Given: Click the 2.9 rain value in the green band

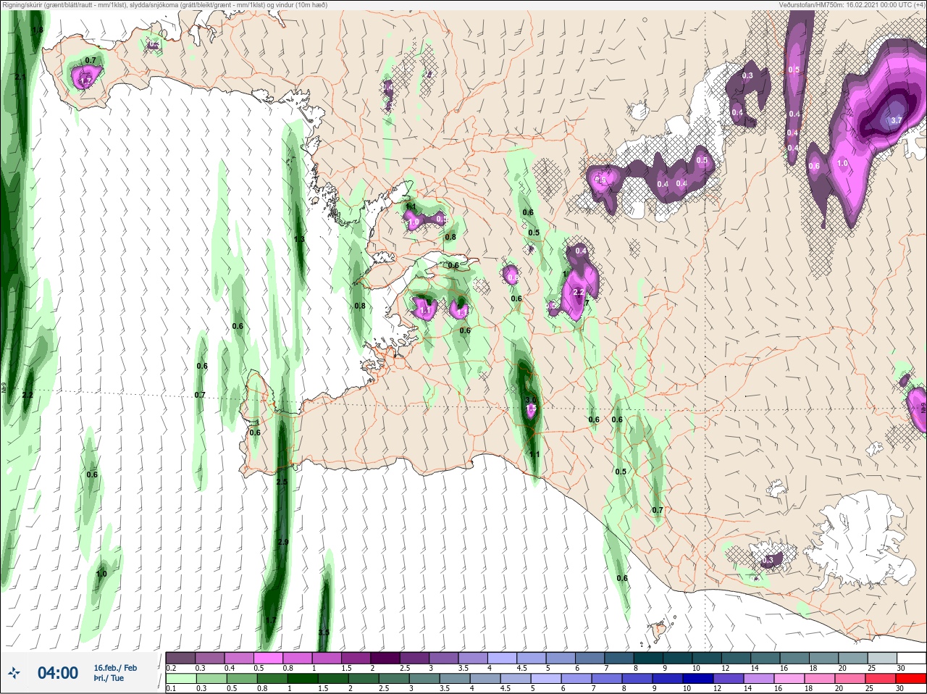Looking at the screenshot, I should coord(283,543).
